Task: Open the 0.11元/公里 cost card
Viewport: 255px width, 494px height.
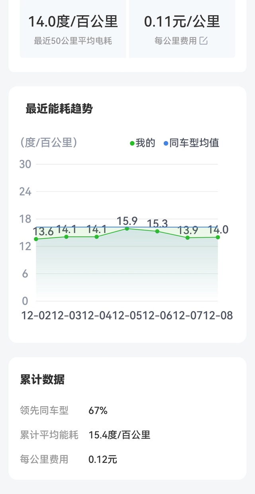Action: tap(182, 29)
